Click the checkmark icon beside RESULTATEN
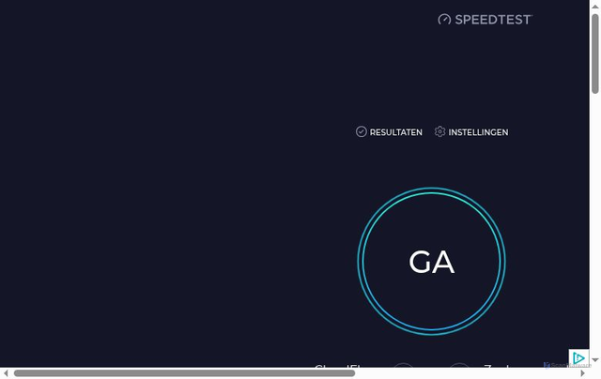The height and width of the screenshot is (379, 601). click(x=361, y=131)
